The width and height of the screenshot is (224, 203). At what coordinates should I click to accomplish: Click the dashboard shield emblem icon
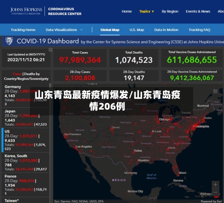pyautogui.click(x=9, y=41)
